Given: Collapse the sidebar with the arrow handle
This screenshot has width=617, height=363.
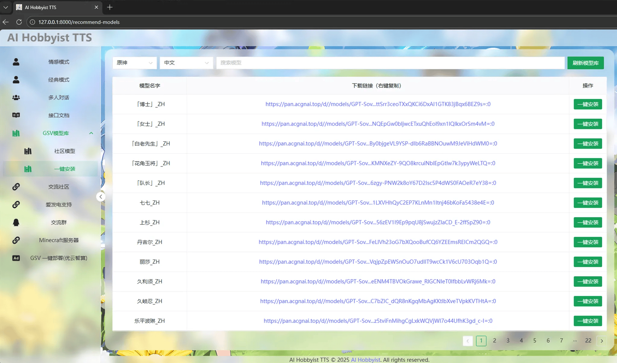Looking at the screenshot, I should click(101, 197).
